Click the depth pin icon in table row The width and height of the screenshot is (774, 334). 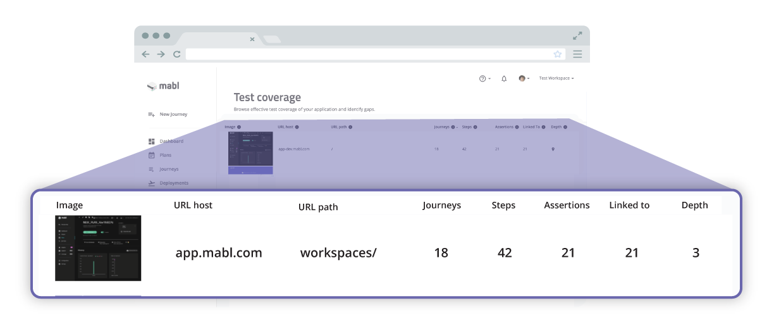click(x=553, y=149)
